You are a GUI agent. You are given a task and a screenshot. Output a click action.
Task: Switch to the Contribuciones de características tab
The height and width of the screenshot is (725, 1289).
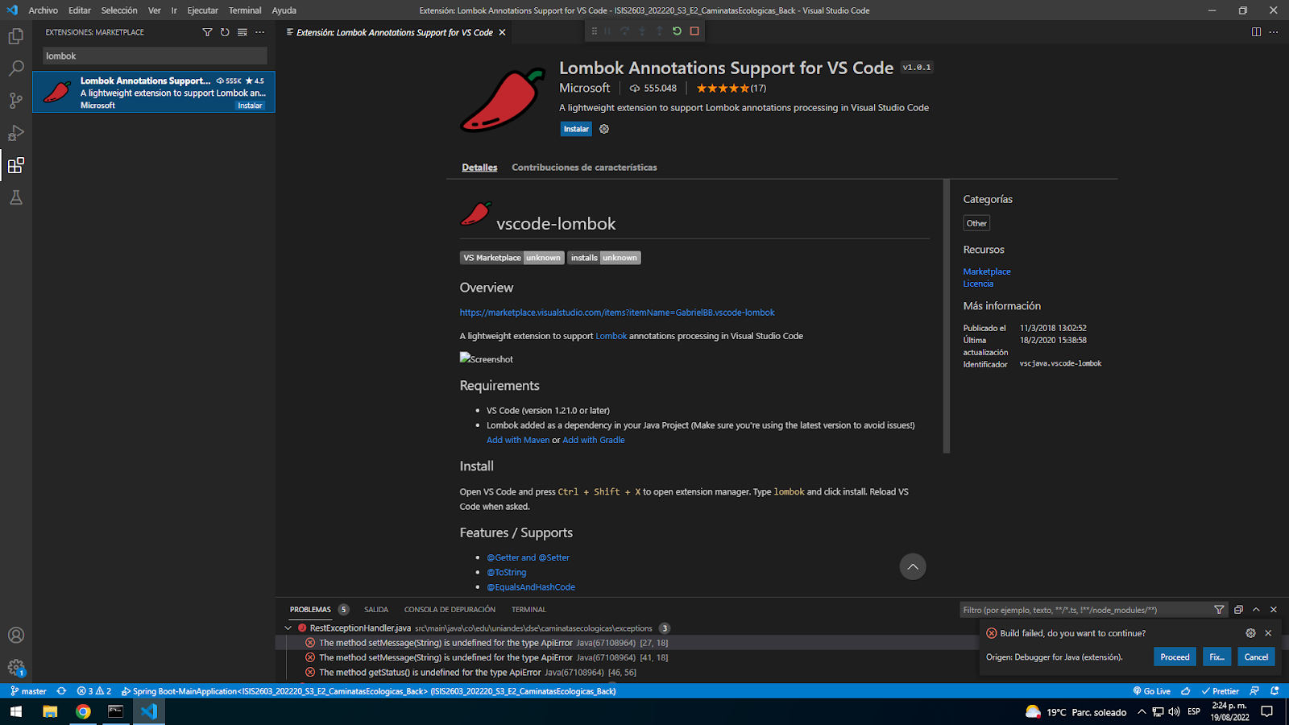584,168
